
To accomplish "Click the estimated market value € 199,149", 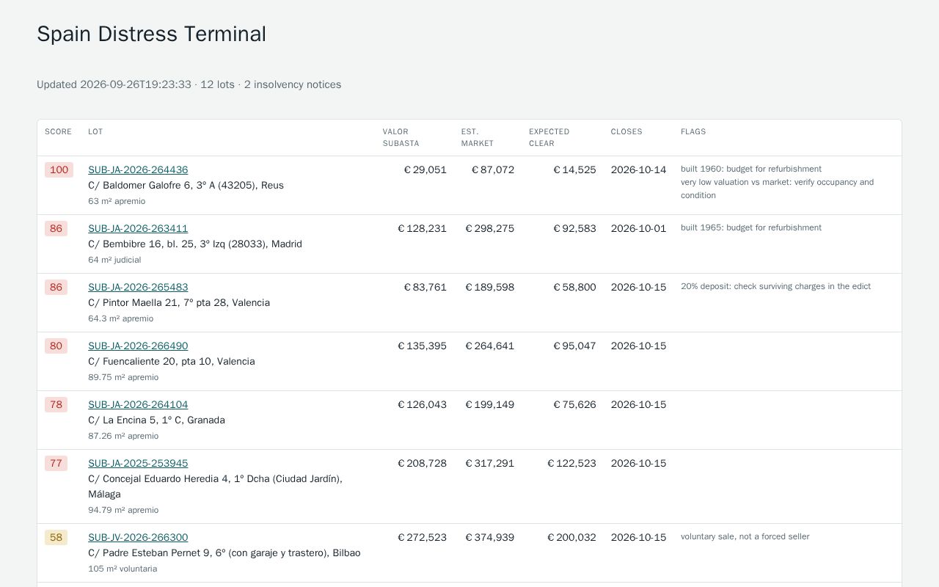I will (490, 405).
